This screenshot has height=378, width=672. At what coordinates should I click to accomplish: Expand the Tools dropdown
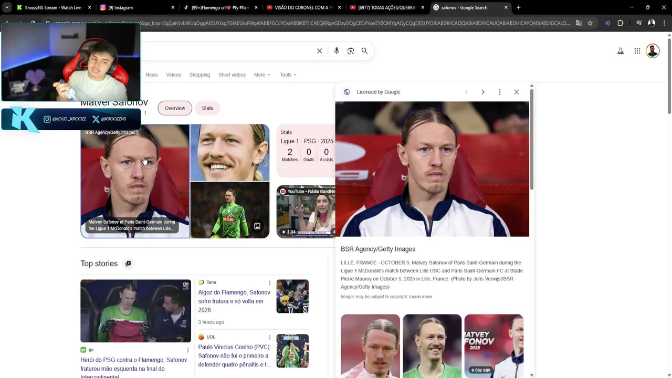[288, 75]
